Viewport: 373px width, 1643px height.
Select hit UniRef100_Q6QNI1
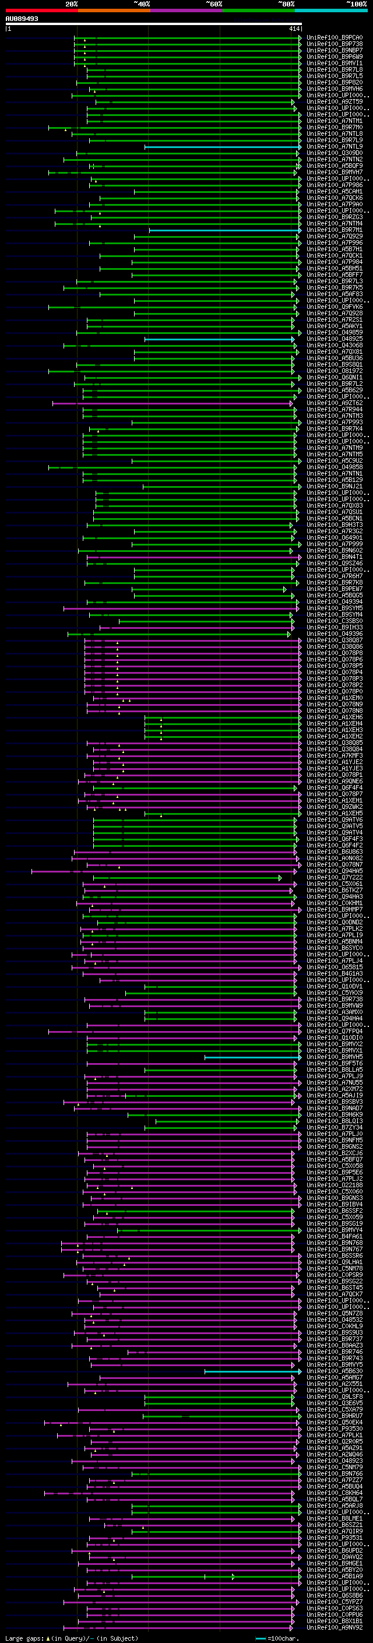point(334,378)
